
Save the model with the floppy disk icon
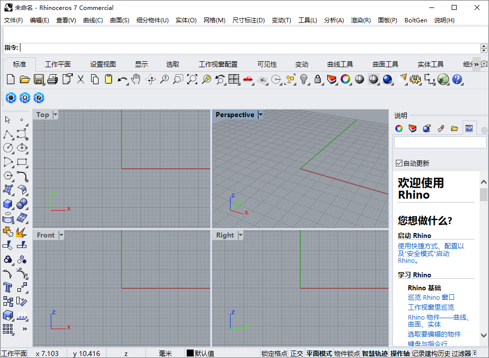pos(39,79)
